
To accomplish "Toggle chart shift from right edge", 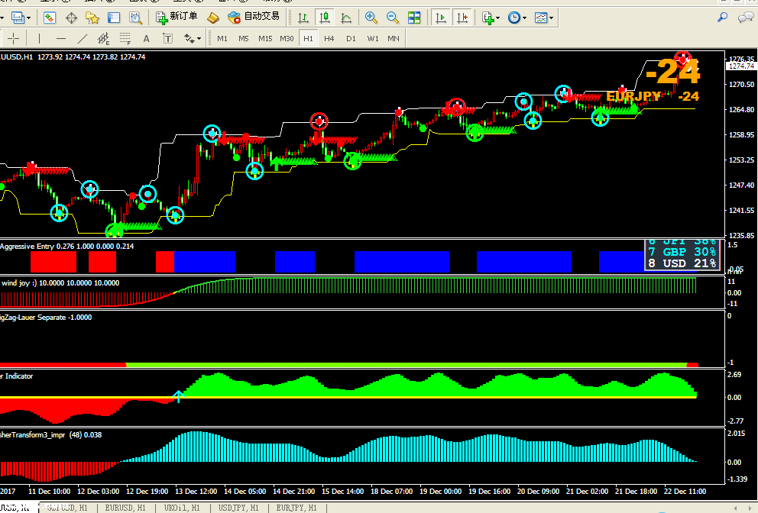I will tap(462, 18).
